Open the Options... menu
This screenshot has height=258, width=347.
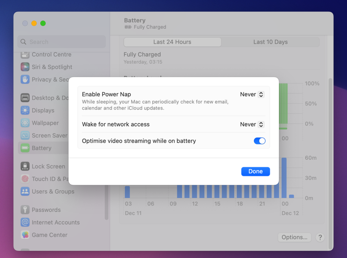coord(294,237)
